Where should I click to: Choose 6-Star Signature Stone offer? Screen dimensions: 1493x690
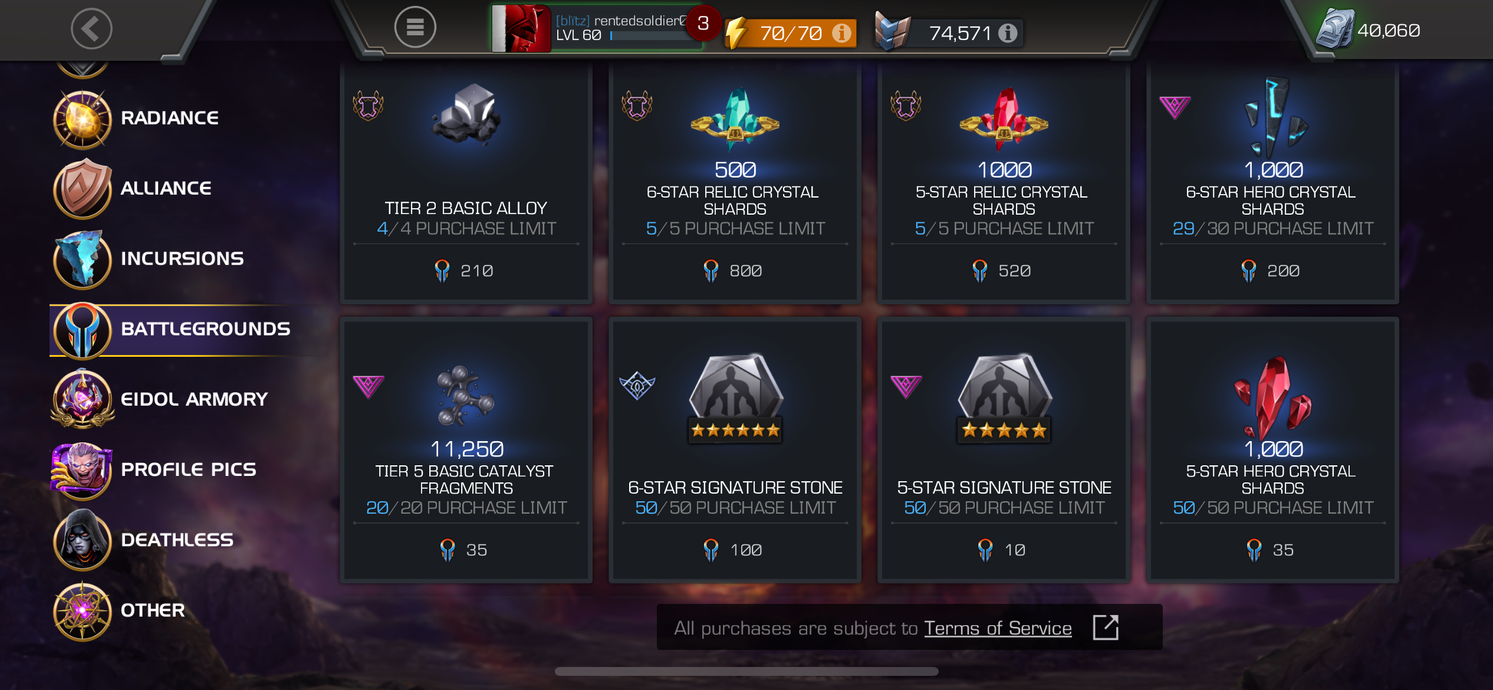(735, 450)
